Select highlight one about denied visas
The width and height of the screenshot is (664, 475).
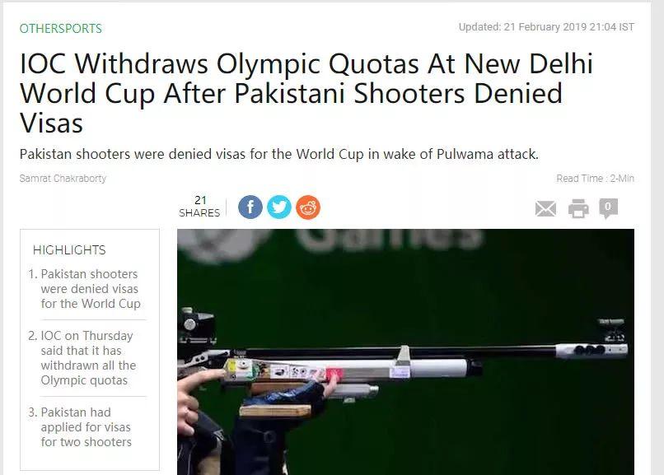90,289
